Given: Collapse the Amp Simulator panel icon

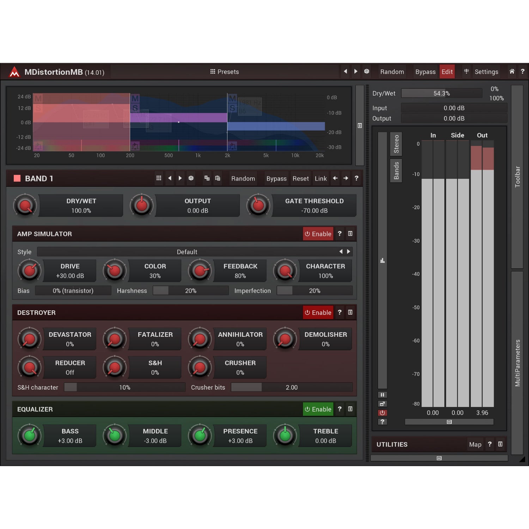Looking at the screenshot, I should coord(350,233).
